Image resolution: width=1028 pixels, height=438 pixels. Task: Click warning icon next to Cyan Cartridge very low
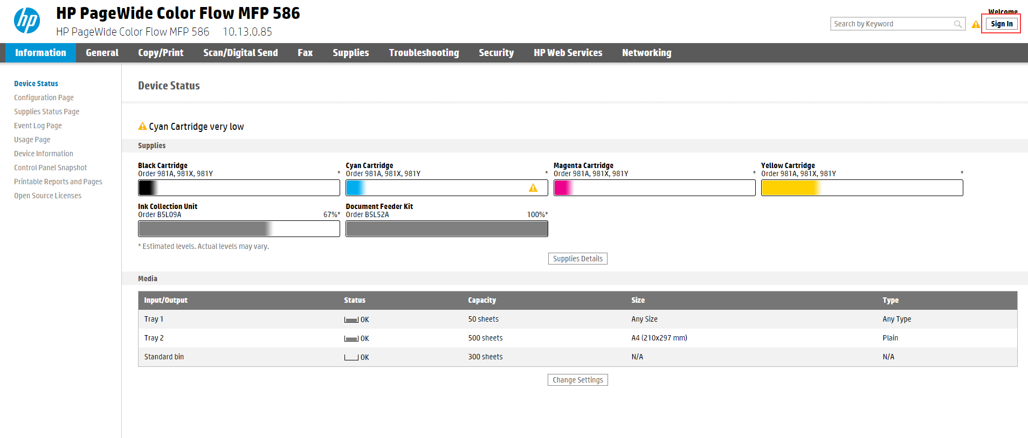142,127
